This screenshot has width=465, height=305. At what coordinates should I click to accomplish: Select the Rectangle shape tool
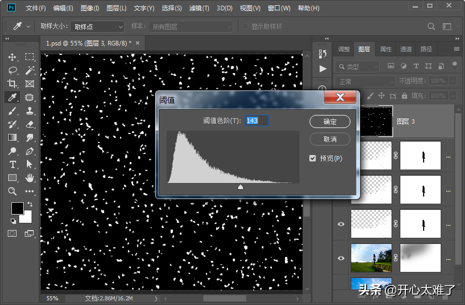[x=12, y=178]
